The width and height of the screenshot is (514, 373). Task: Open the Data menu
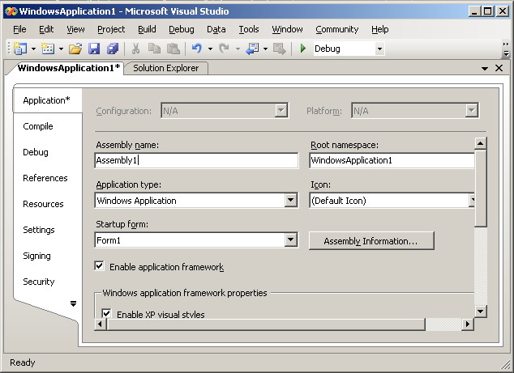216,29
